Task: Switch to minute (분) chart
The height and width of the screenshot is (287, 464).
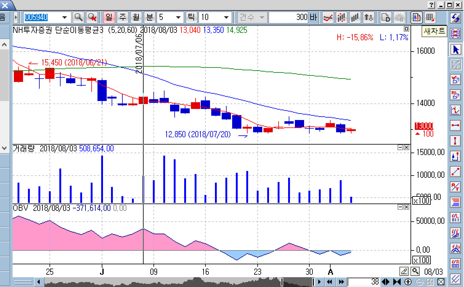Action: point(149,17)
